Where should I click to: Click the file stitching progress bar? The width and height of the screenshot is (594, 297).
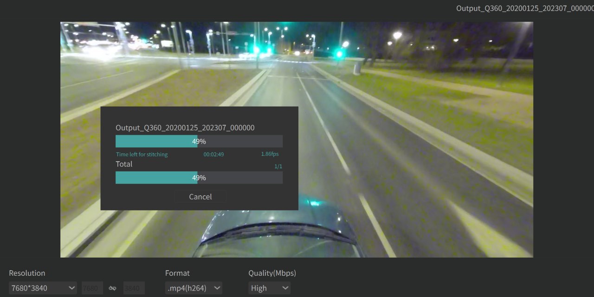pos(199,141)
